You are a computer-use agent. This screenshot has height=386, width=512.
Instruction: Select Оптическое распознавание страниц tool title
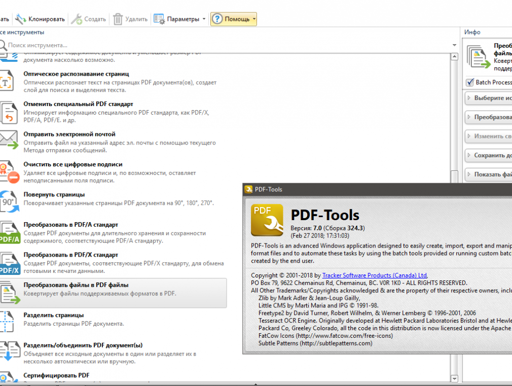[x=76, y=74]
